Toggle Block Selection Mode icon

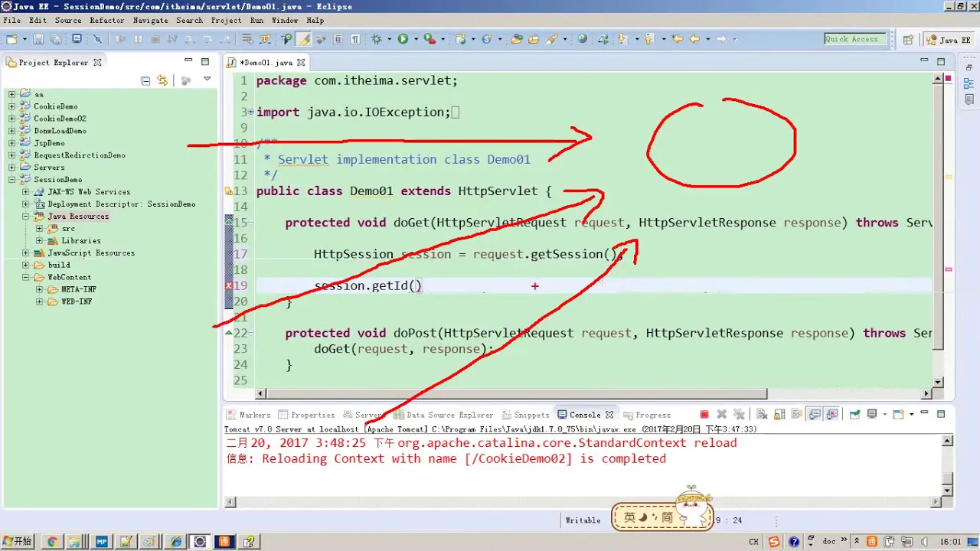click(338, 39)
